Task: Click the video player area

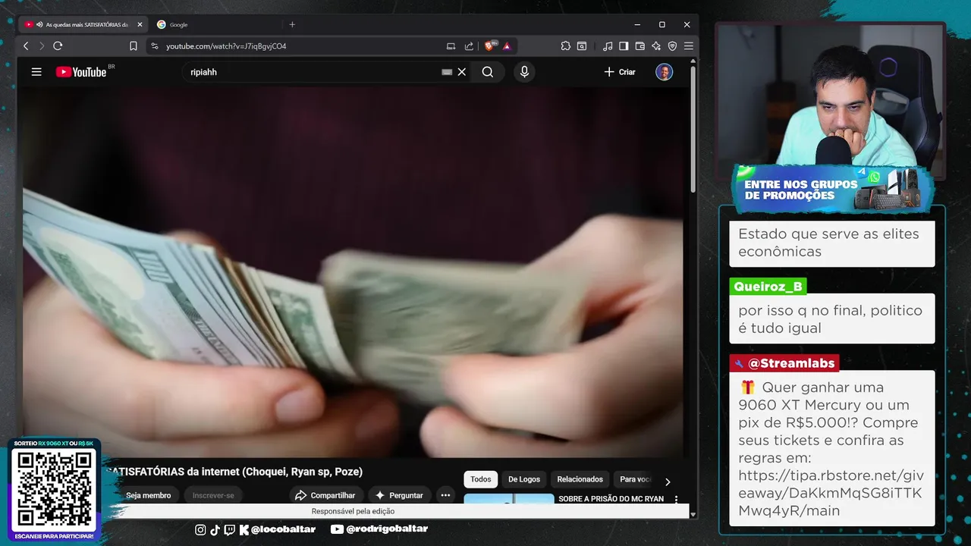Action: pyautogui.click(x=353, y=273)
